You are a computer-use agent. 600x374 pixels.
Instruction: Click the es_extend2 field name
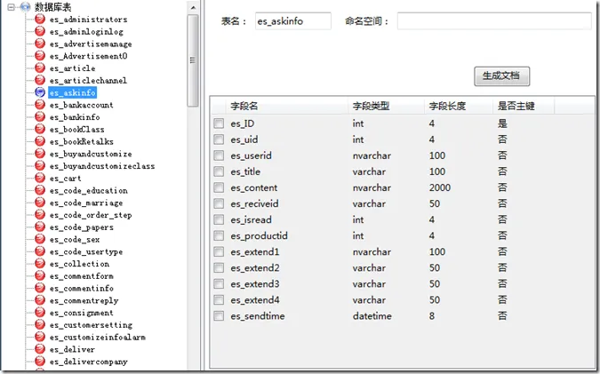[255, 267]
